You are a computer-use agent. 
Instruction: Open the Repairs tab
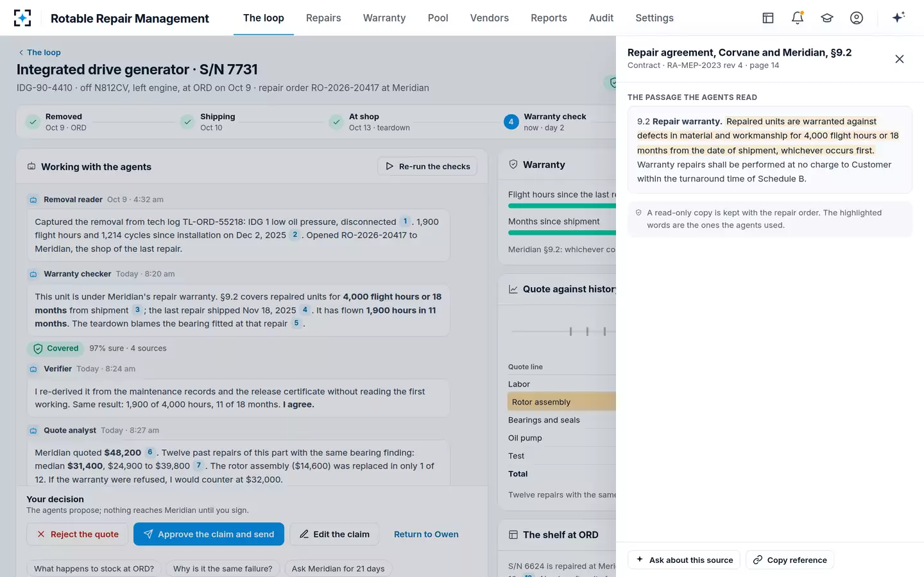point(323,18)
